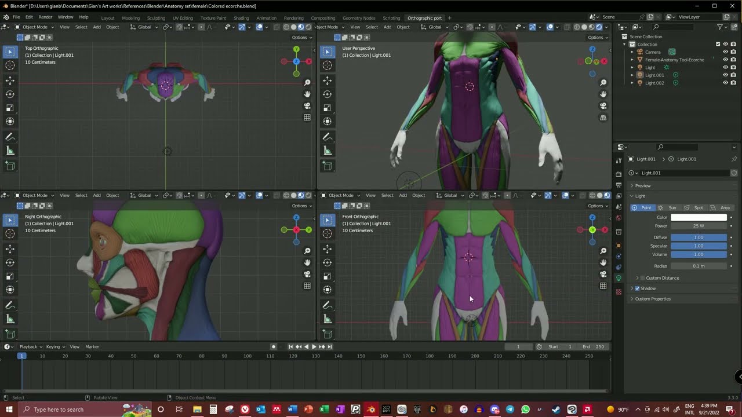The width and height of the screenshot is (742, 417).
Task: Open the Render properties tab
Action: click(619, 174)
